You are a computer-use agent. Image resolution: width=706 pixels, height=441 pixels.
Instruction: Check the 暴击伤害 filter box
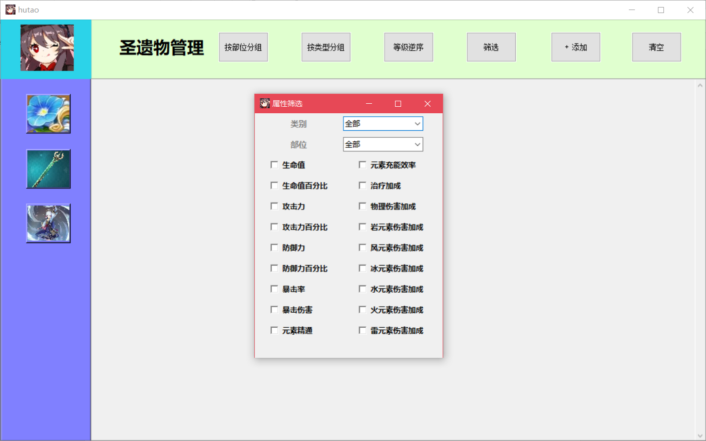pos(274,310)
